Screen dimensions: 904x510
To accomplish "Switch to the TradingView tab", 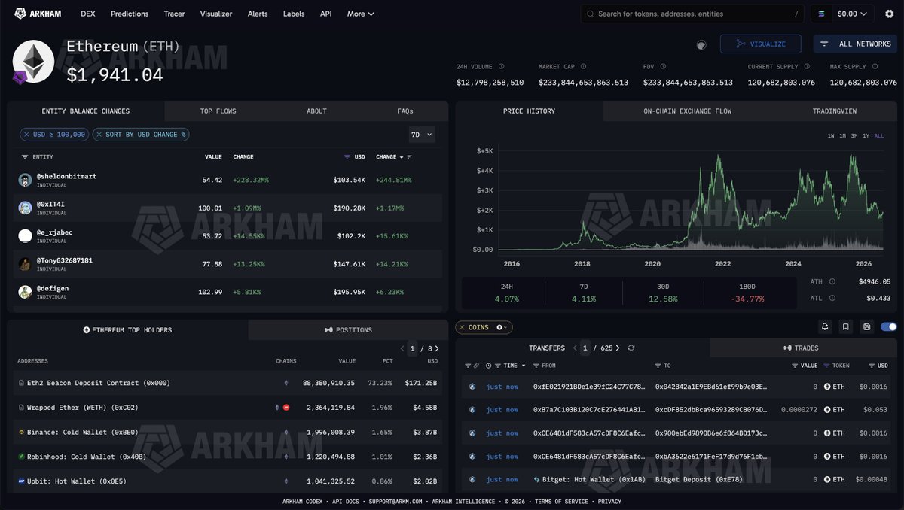I will (x=835, y=111).
